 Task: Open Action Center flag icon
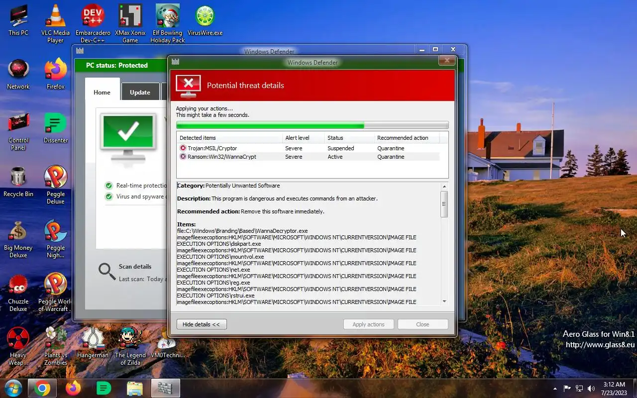567,389
